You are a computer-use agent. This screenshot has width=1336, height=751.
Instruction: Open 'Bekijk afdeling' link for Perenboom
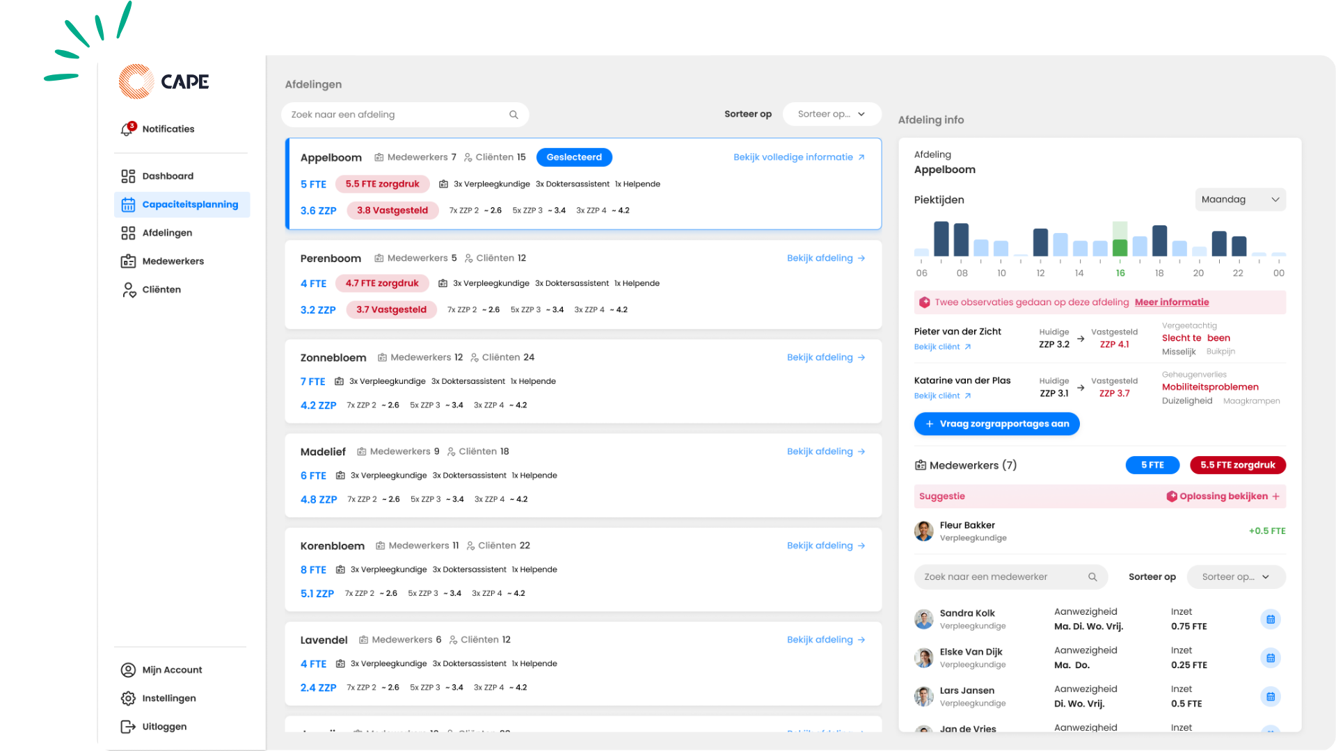(826, 258)
